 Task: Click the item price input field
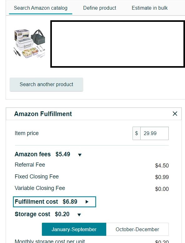(x=154, y=133)
